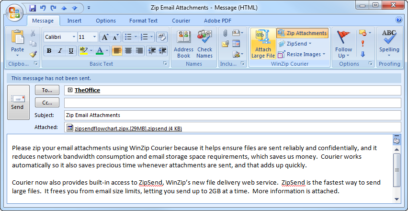The width and height of the screenshot is (408, 211).
Task: Insert the calendar icon in Include group
Action: (236, 44)
